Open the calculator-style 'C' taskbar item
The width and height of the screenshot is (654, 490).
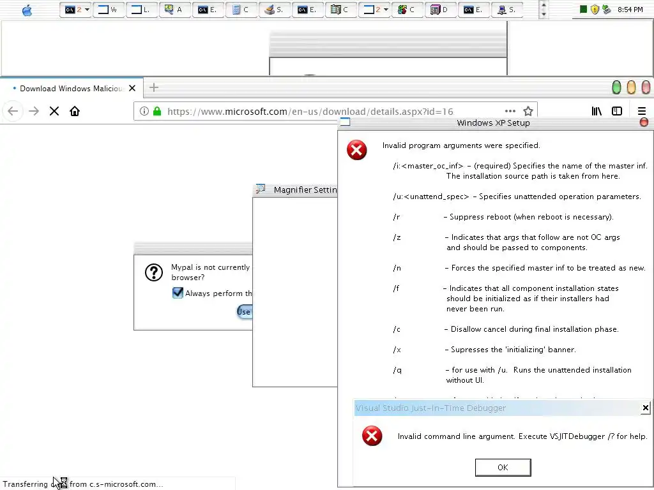tap(241, 10)
